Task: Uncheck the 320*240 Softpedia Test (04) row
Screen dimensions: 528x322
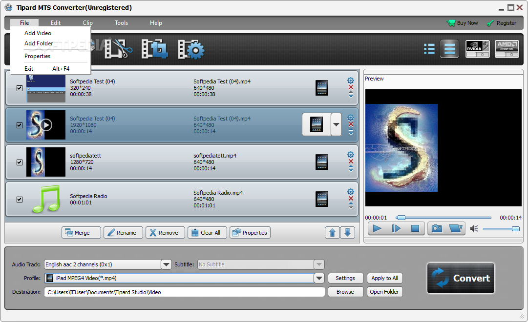Action: 20,88
